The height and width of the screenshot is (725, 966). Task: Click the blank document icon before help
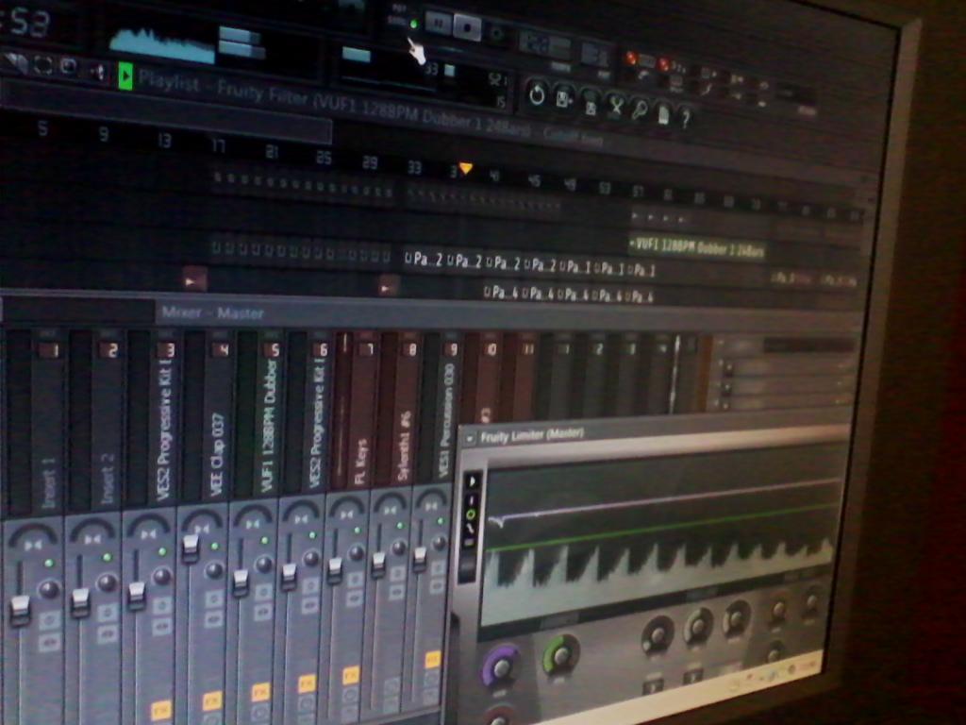pyautogui.click(x=663, y=113)
